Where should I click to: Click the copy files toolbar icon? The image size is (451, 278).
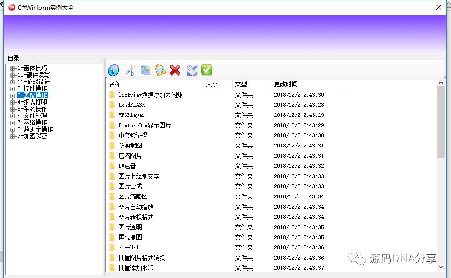point(145,70)
